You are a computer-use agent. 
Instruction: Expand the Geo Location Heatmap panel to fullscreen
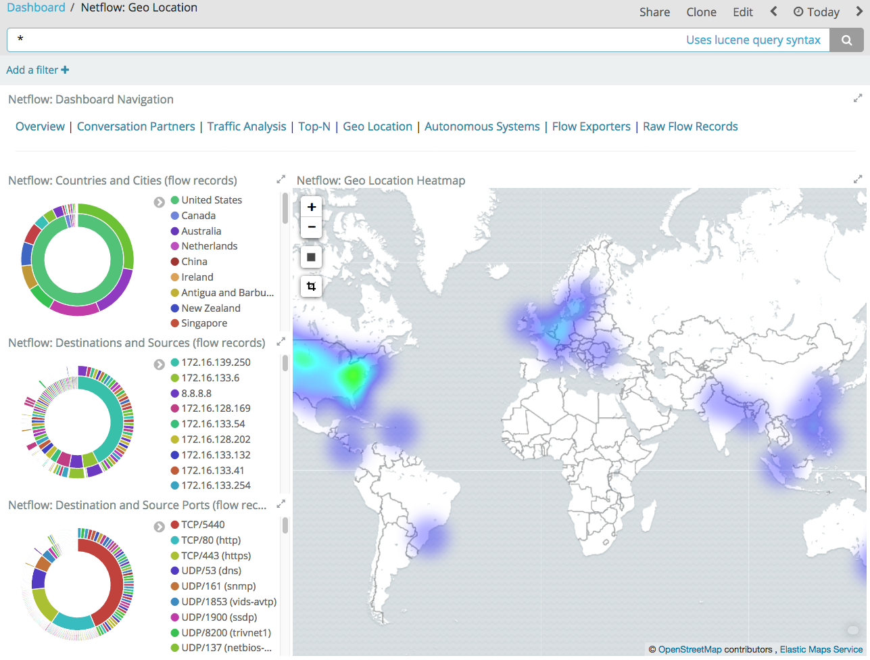click(858, 179)
